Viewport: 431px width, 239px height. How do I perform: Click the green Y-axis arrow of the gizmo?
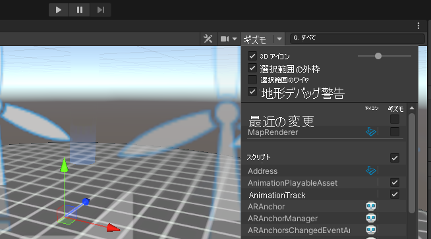64,165
